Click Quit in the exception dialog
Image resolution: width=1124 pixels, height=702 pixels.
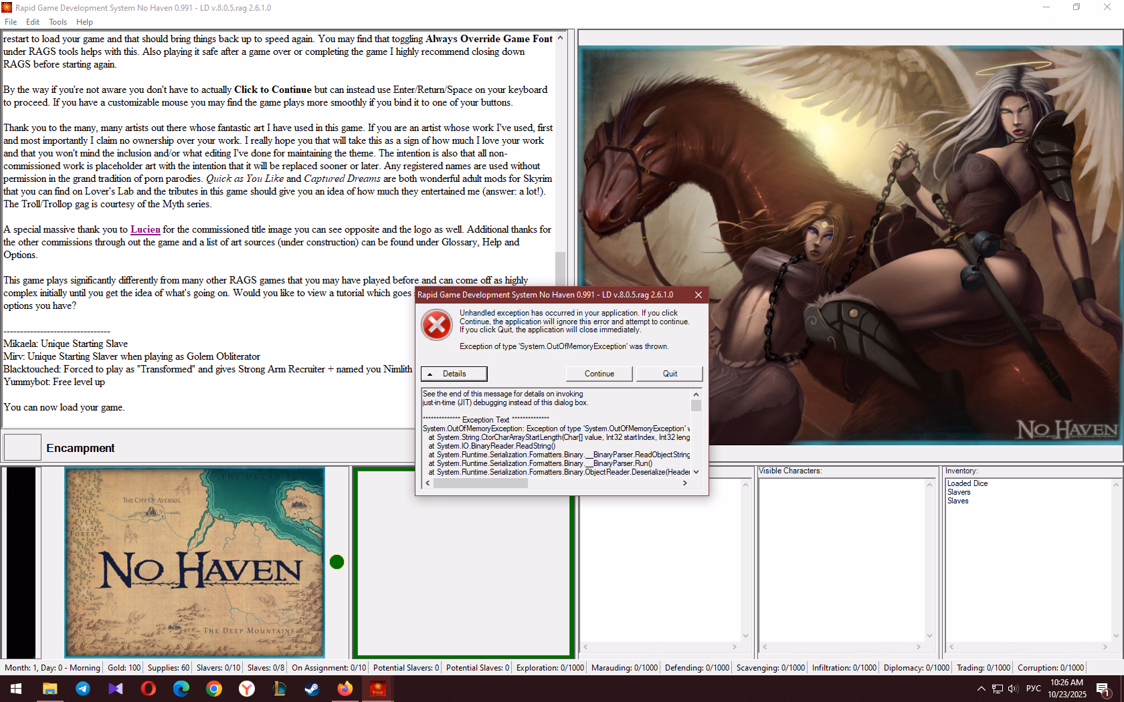pos(669,374)
